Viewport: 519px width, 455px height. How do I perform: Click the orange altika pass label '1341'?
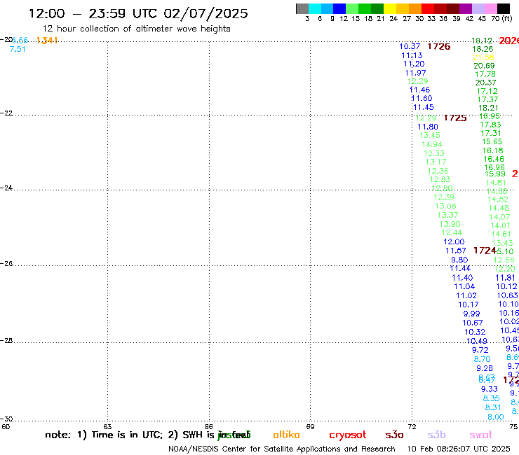pos(47,41)
